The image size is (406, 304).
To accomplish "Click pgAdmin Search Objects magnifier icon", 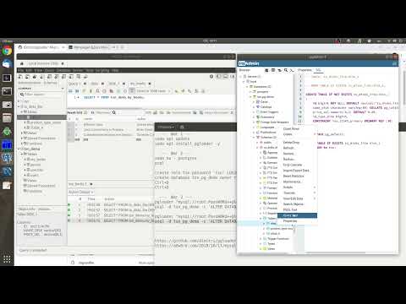I will (286, 70).
